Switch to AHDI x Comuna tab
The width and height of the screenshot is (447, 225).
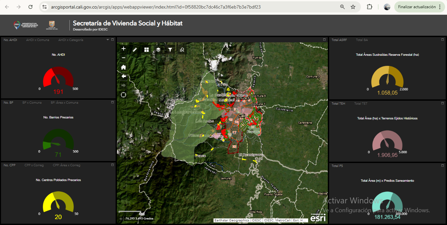38,40
